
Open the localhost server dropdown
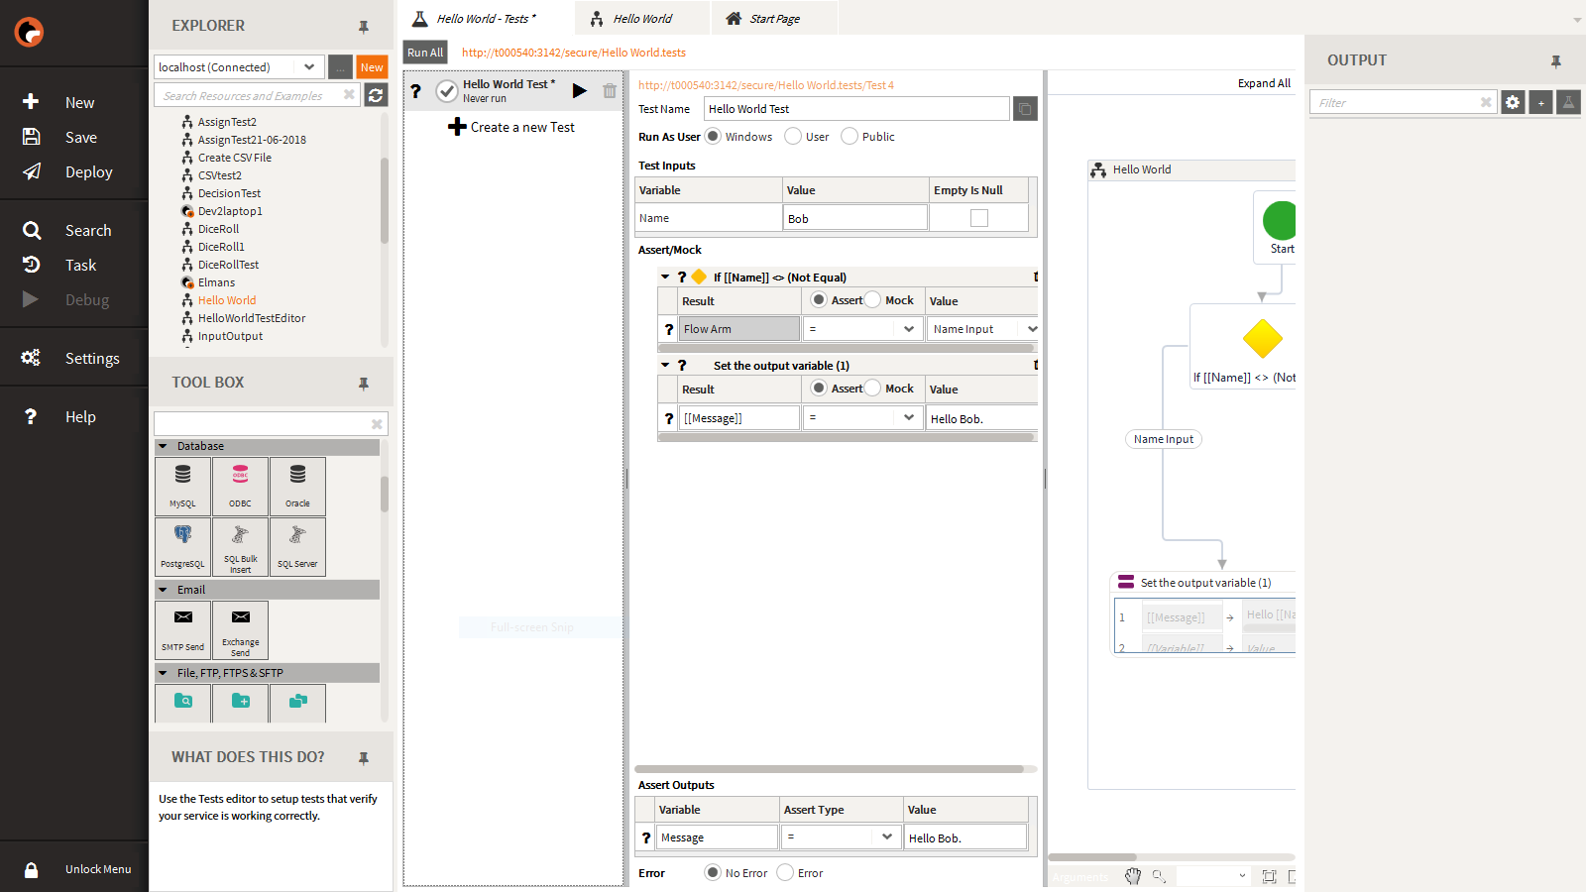(309, 67)
